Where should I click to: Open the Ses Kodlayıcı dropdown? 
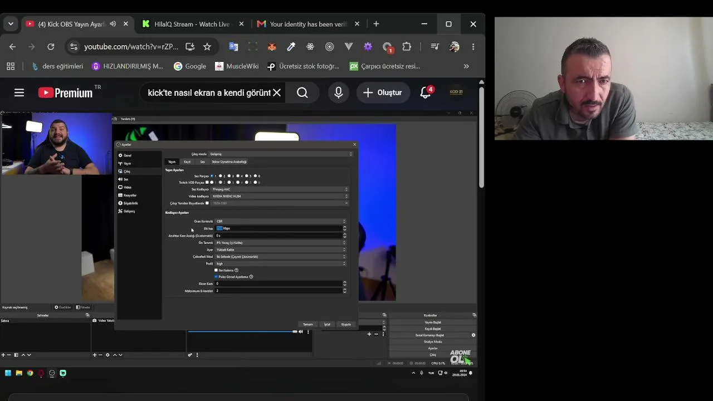pyautogui.click(x=280, y=189)
